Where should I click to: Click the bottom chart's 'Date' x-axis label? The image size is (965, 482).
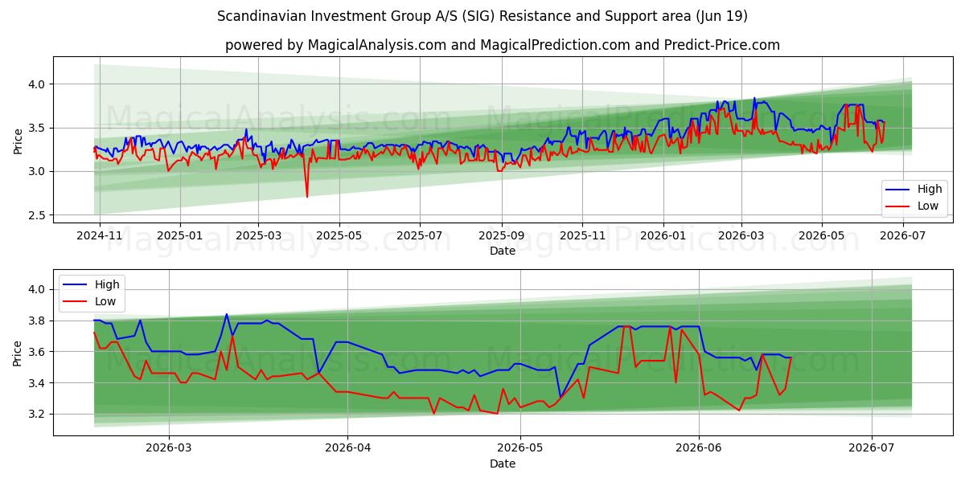503,464
